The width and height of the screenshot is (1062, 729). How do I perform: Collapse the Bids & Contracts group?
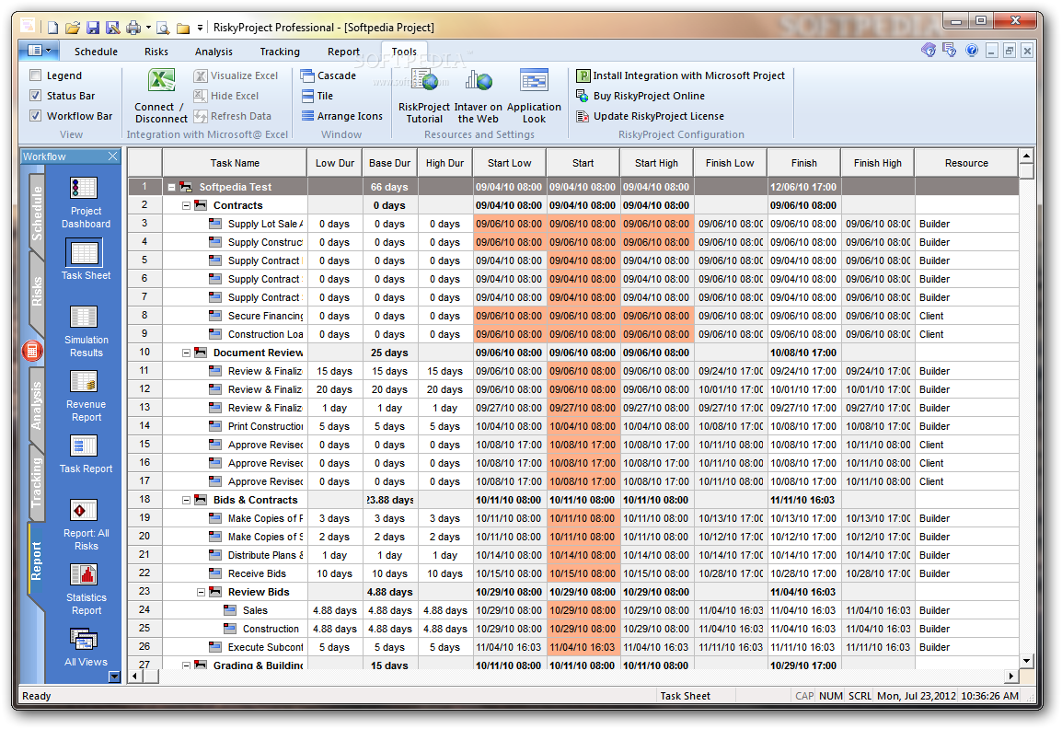[x=186, y=501]
